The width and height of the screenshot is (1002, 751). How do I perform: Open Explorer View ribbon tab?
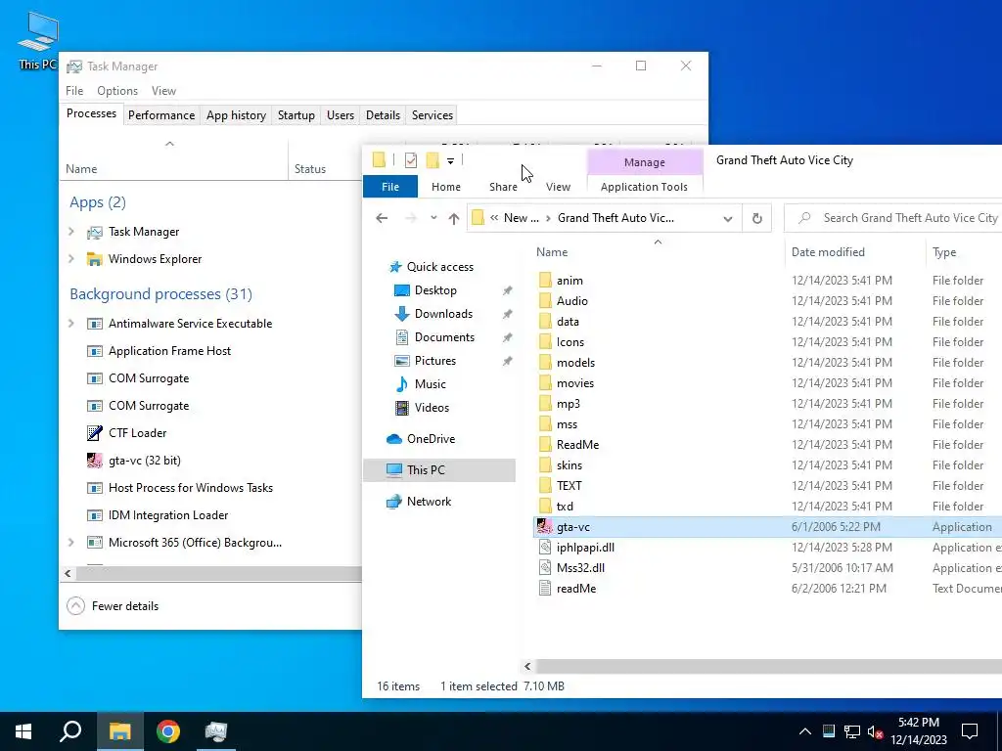pyautogui.click(x=558, y=187)
